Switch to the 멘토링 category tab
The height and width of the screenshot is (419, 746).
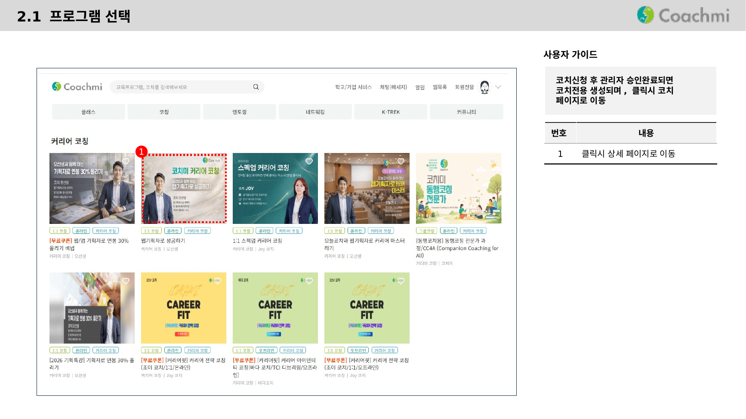coord(240,112)
